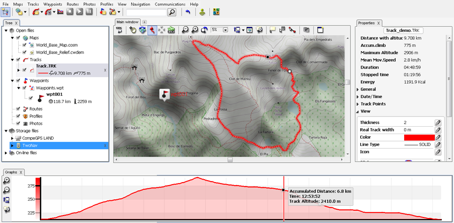Click the search magnifier button
Viewport: 454px width, 223px height.
coord(172,12)
